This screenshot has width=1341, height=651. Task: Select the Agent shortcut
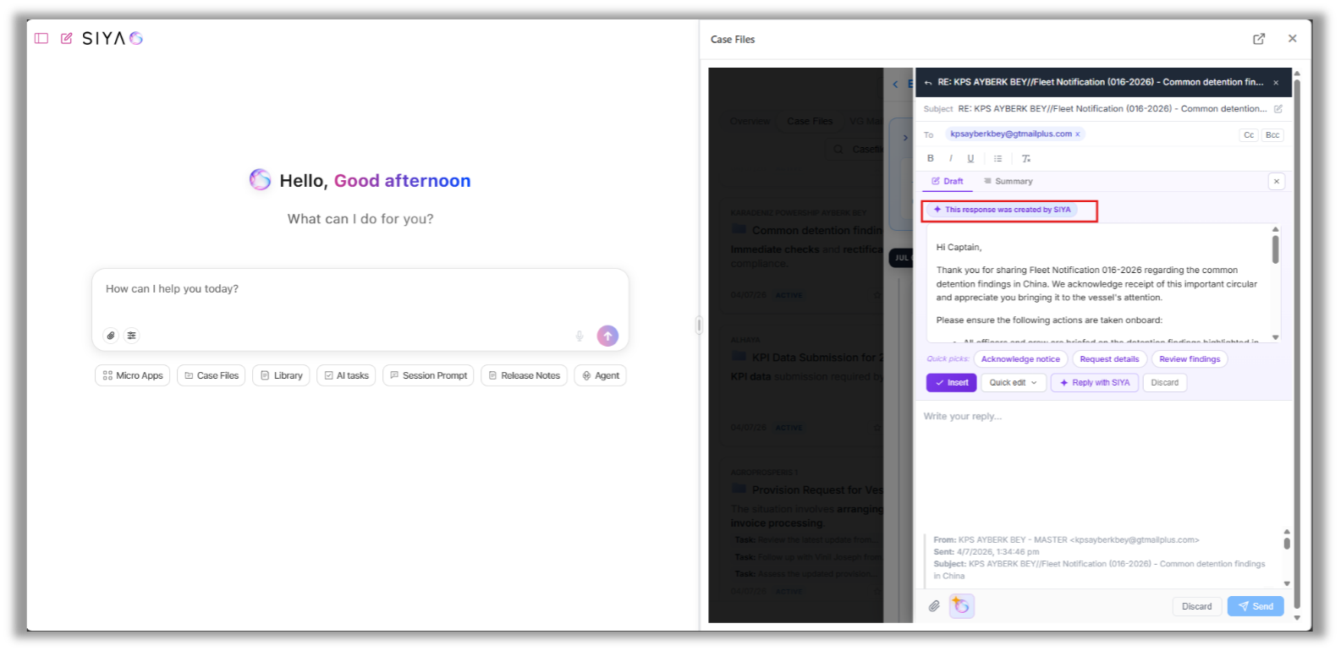(601, 375)
